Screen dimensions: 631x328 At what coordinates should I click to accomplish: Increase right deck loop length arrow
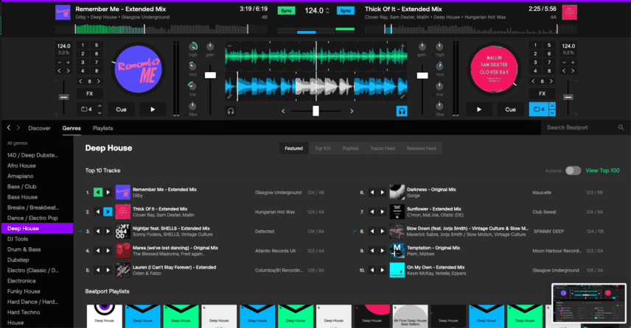552,106
